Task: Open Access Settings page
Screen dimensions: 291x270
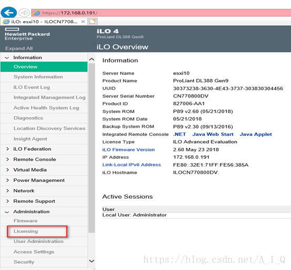Action: coord(44,252)
